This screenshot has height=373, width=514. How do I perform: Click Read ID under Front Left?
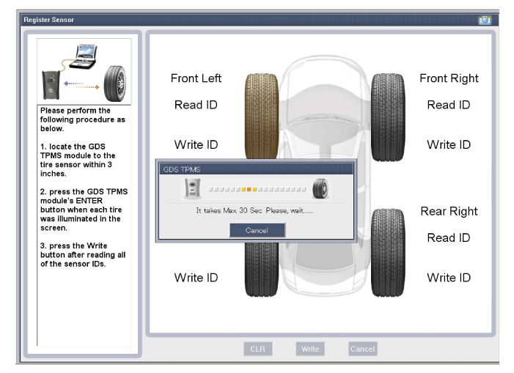[196, 105]
